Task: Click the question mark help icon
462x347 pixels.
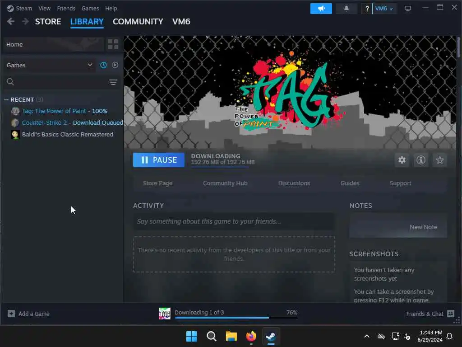Action: [367, 9]
